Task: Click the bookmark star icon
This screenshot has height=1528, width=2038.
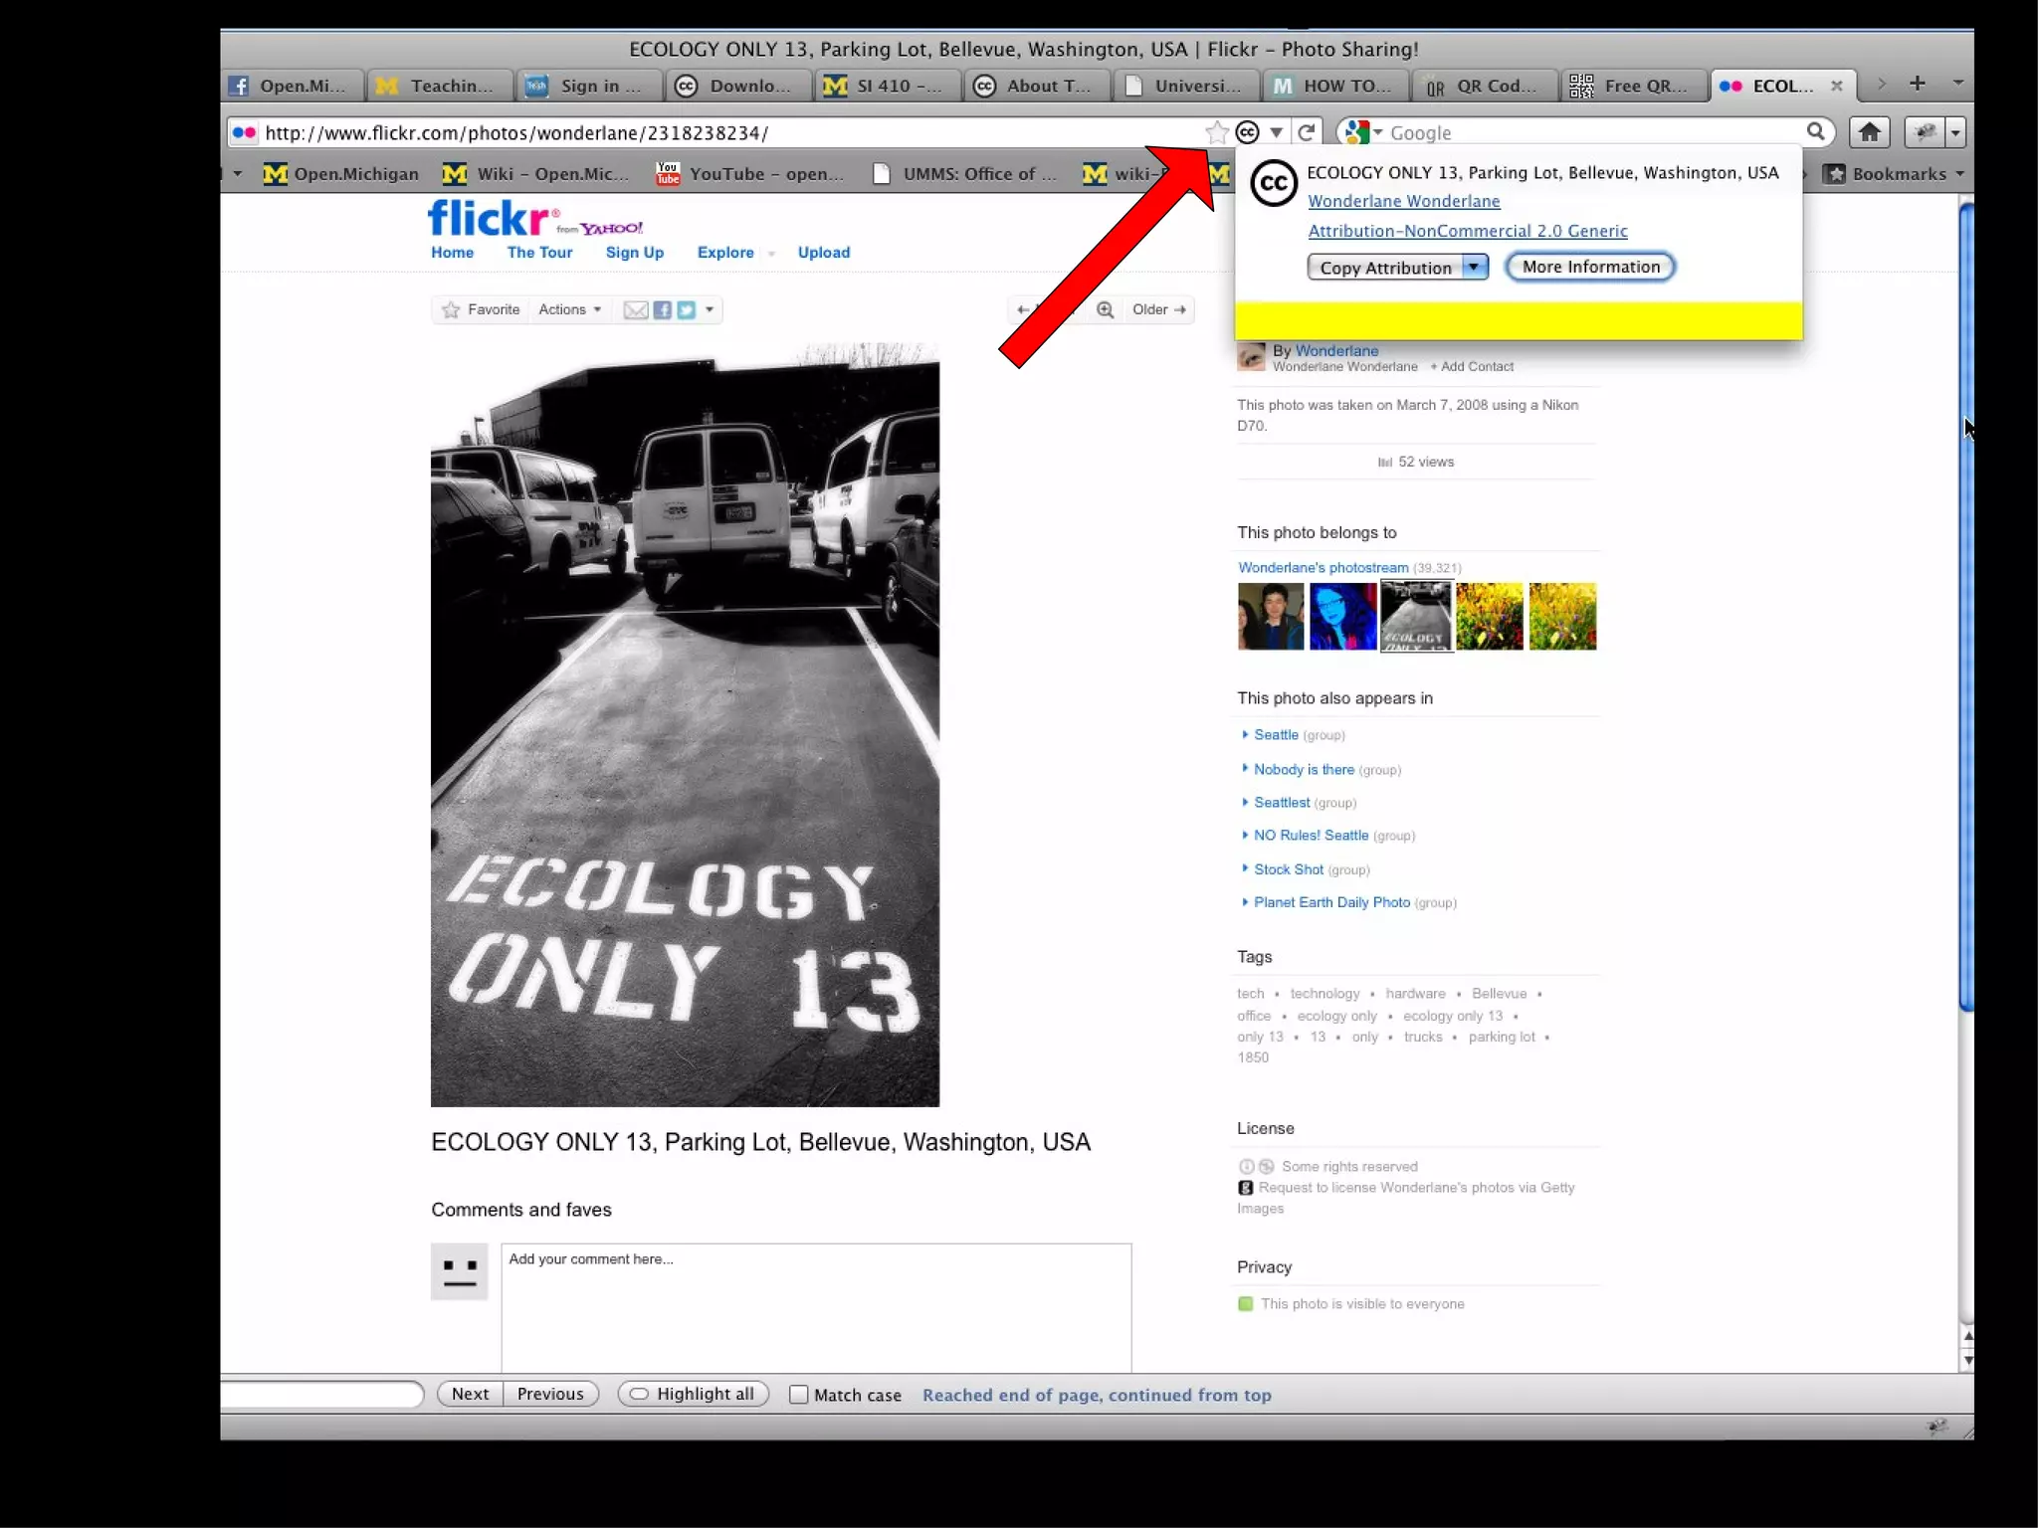Action: pos(1216,132)
